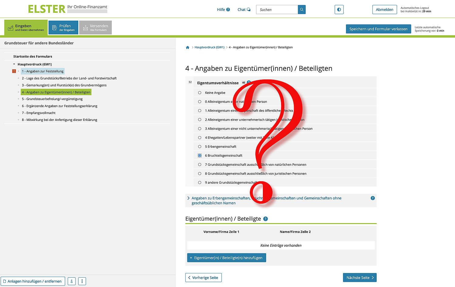The height and width of the screenshot is (287, 455).
Task: Click help icon next to Eigentümer(innen) / Beteiligte
Action: 266,219
